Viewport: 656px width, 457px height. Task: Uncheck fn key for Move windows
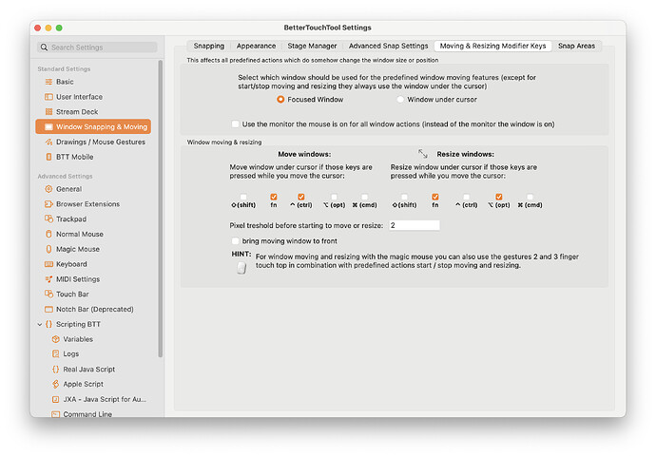pyautogui.click(x=274, y=197)
